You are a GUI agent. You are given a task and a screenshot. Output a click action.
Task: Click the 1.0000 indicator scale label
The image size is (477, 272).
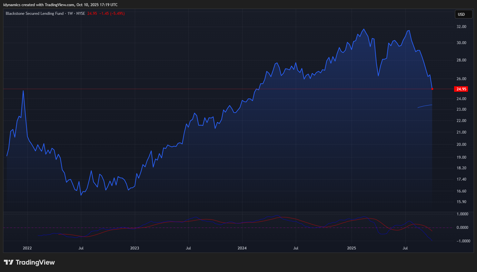coord(462,214)
